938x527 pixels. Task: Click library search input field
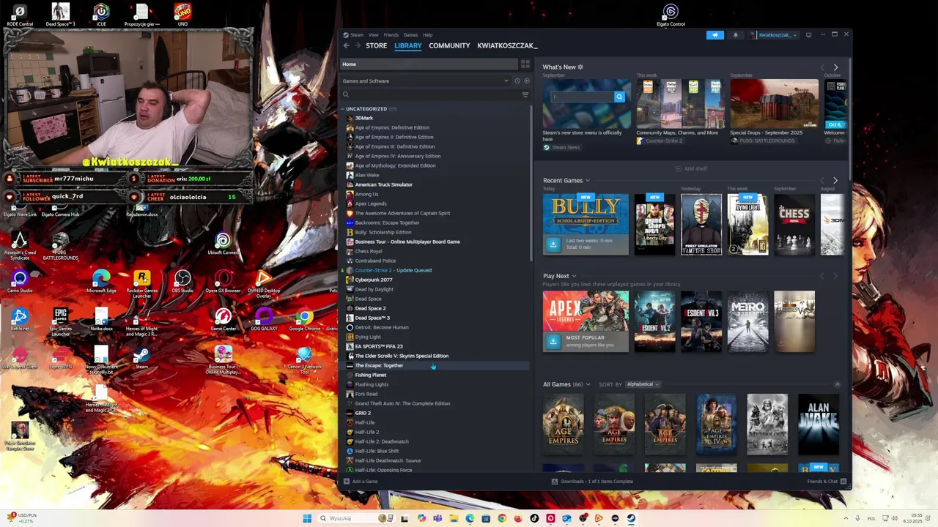[x=432, y=94]
